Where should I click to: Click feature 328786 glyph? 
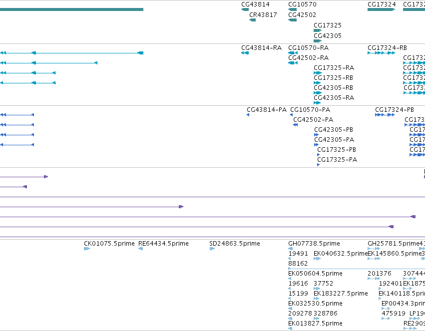(316, 319)
